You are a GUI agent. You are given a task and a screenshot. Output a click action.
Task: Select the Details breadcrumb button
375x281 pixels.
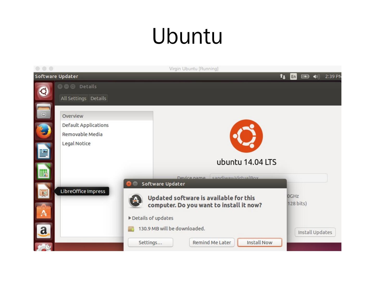[x=98, y=98]
